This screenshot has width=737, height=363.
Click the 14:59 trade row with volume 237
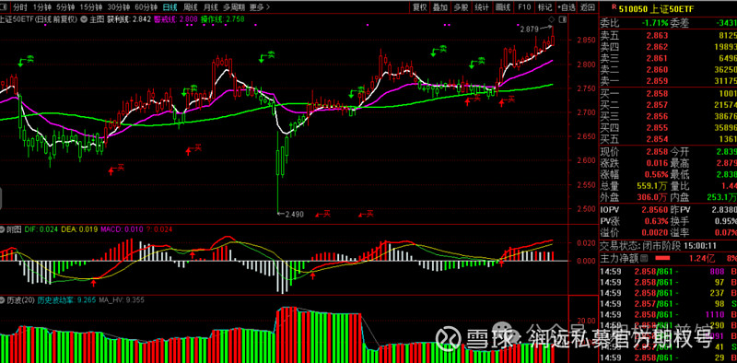coord(669,293)
